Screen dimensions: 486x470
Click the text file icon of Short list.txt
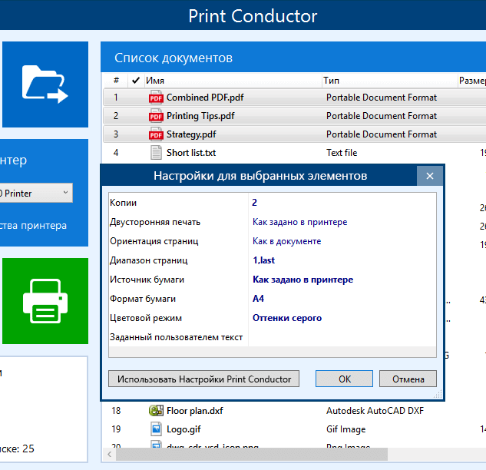coord(156,153)
